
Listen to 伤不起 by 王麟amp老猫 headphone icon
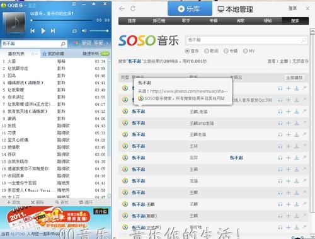[280, 124]
